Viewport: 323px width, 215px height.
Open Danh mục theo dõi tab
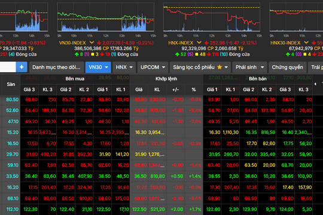pos(56,67)
